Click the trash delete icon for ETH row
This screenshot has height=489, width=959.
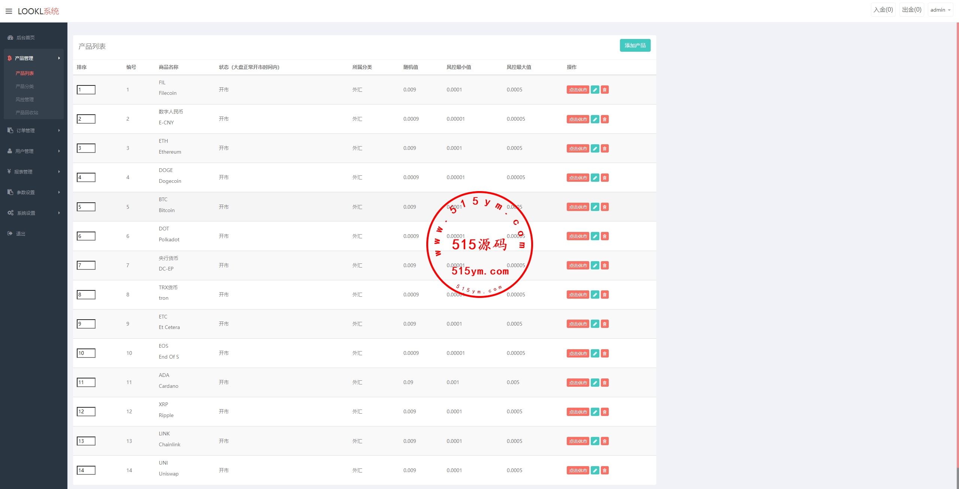coord(605,149)
